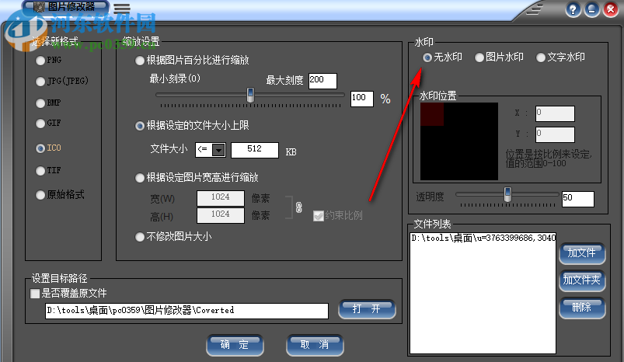Viewport: 624px width, 362px height.
Task: Click the 打开 open path button
Action: click(x=367, y=309)
